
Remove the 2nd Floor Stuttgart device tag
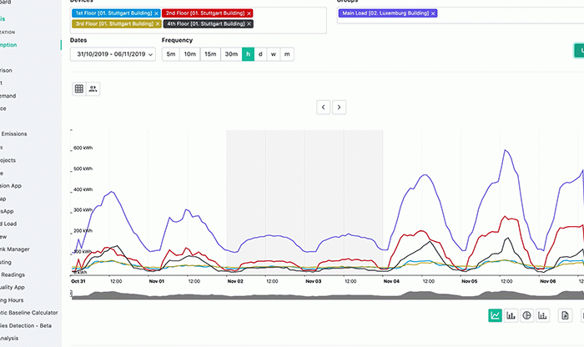point(249,13)
